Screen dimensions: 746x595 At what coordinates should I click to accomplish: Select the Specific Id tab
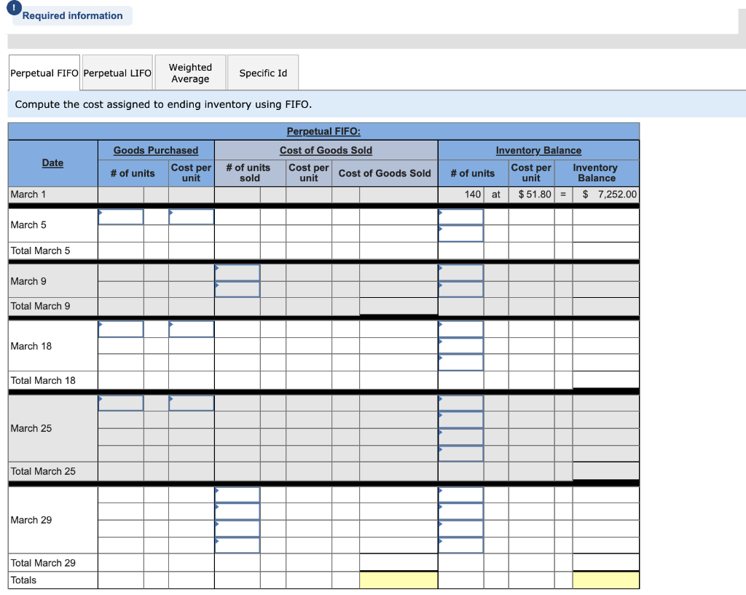click(263, 72)
